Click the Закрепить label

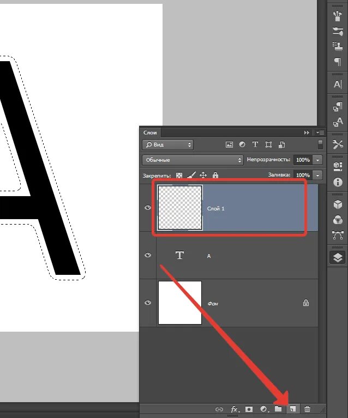pyautogui.click(x=157, y=176)
